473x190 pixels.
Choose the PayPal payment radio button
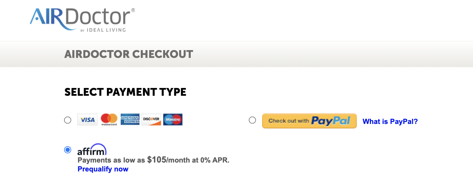click(252, 120)
